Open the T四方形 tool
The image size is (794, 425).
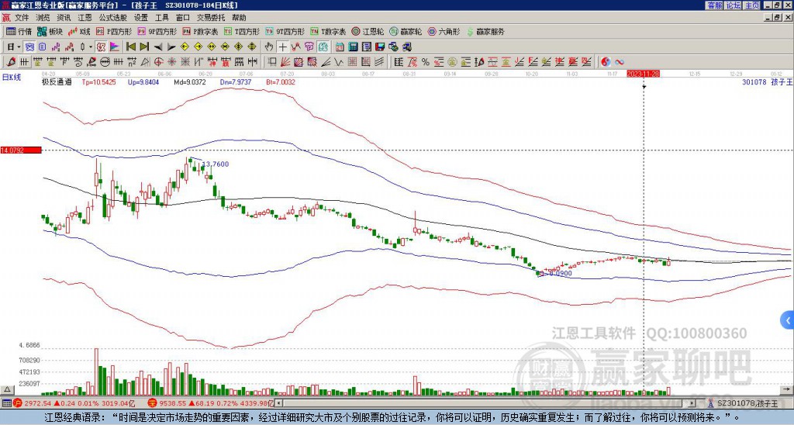(x=242, y=31)
